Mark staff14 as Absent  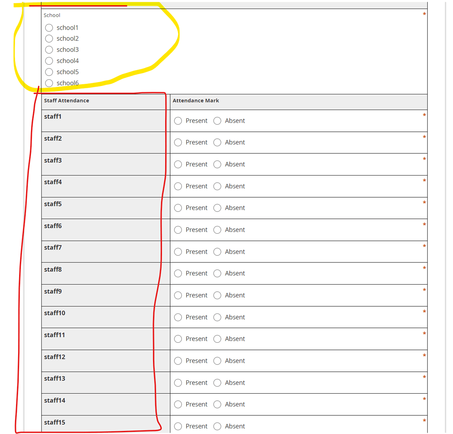[x=217, y=404]
